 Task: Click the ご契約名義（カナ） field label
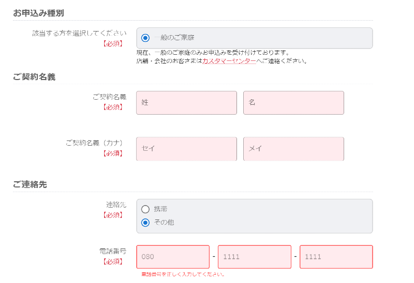pyautogui.click(x=96, y=143)
